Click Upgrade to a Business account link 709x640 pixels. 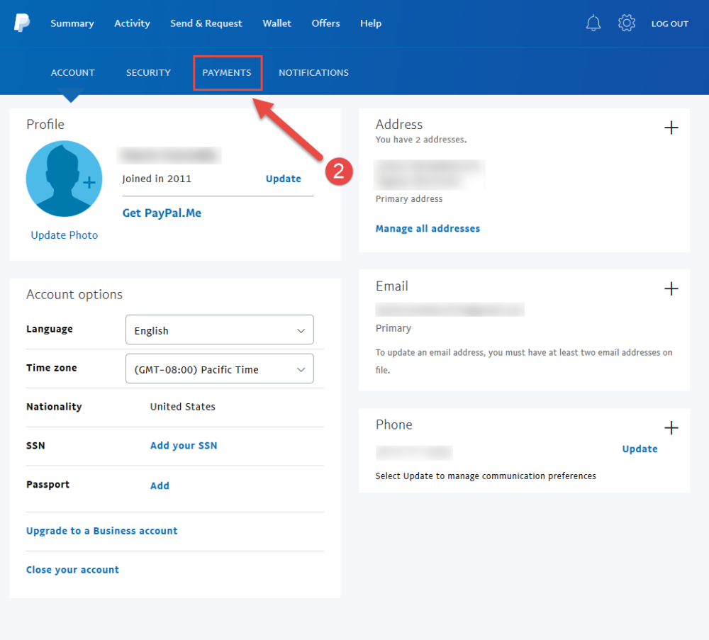pyautogui.click(x=101, y=531)
